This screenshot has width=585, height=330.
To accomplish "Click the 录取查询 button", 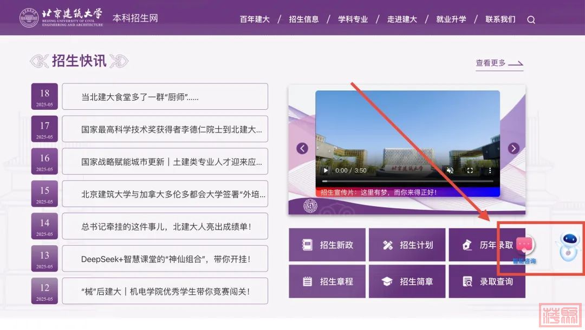I will 487,281.
